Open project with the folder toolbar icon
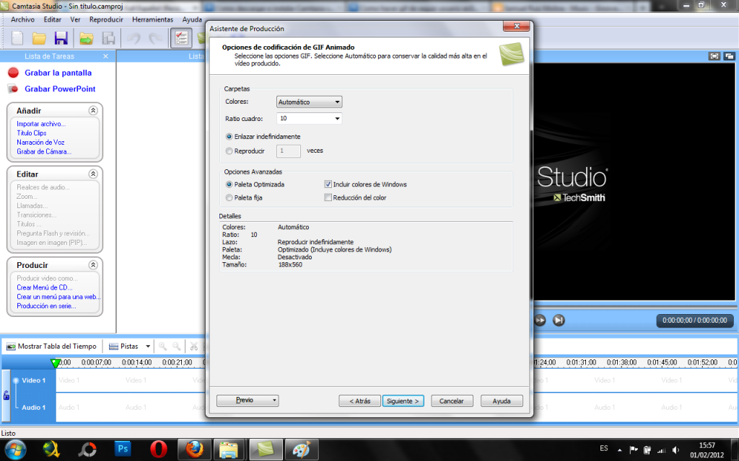This screenshot has height=461, width=739. pyautogui.click(x=39, y=38)
